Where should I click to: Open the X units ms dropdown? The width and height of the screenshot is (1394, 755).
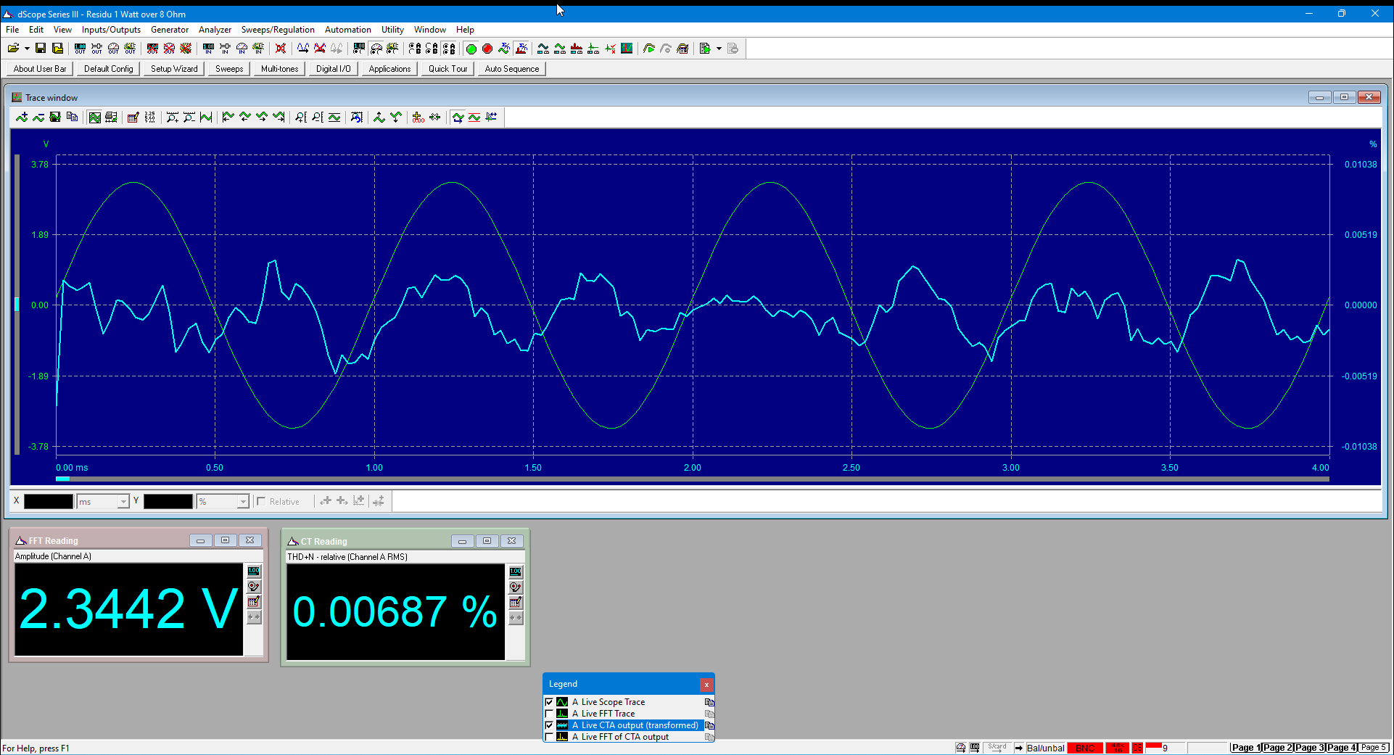coord(123,502)
